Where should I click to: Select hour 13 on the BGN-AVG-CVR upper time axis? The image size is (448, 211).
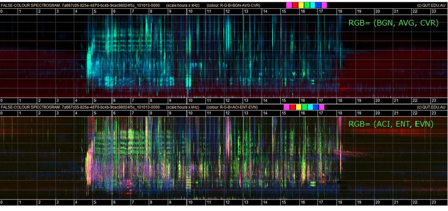click(x=246, y=11)
